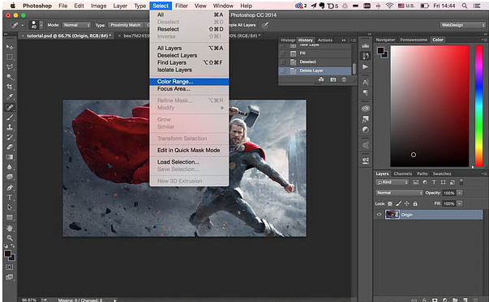This screenshot has height=302, width=489.
Task: Toggle Quick Mask mode icon in toolbox
Action: tap(10, 267)
